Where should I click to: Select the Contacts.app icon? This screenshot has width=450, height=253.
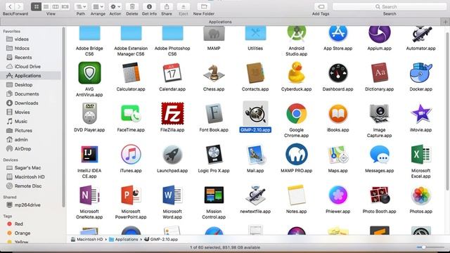(255, 73)
